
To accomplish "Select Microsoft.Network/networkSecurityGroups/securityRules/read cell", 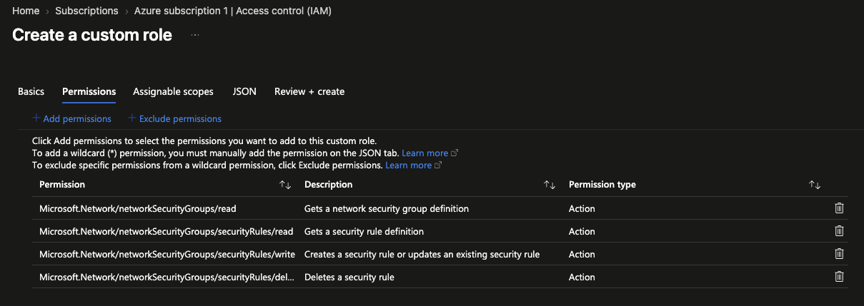I will point(167,231).
